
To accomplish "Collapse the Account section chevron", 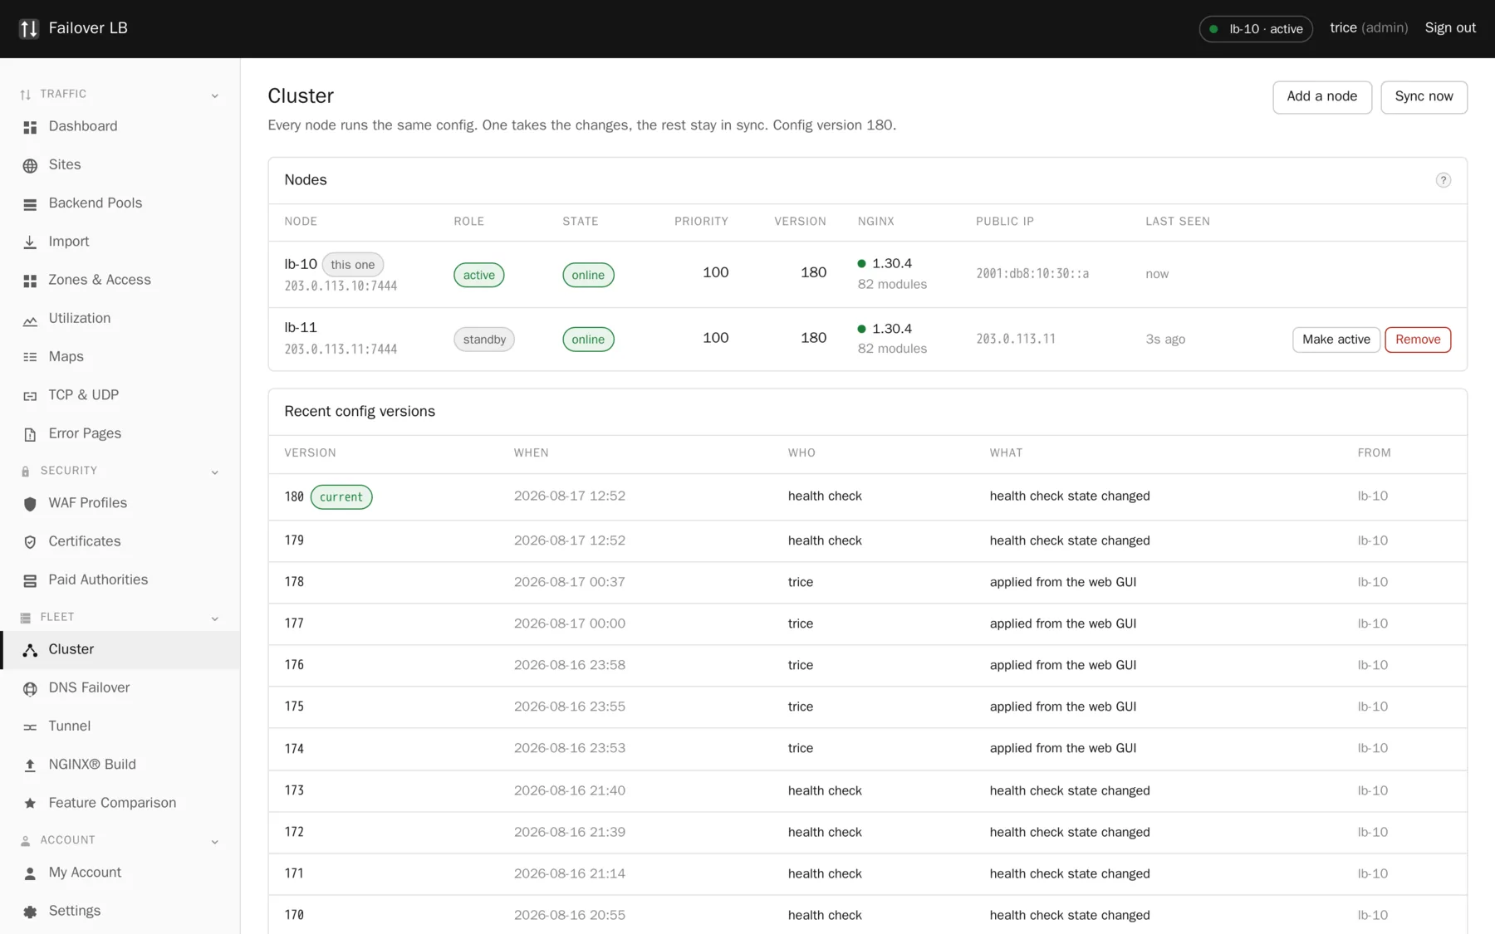I will click(x=215, y=841).
